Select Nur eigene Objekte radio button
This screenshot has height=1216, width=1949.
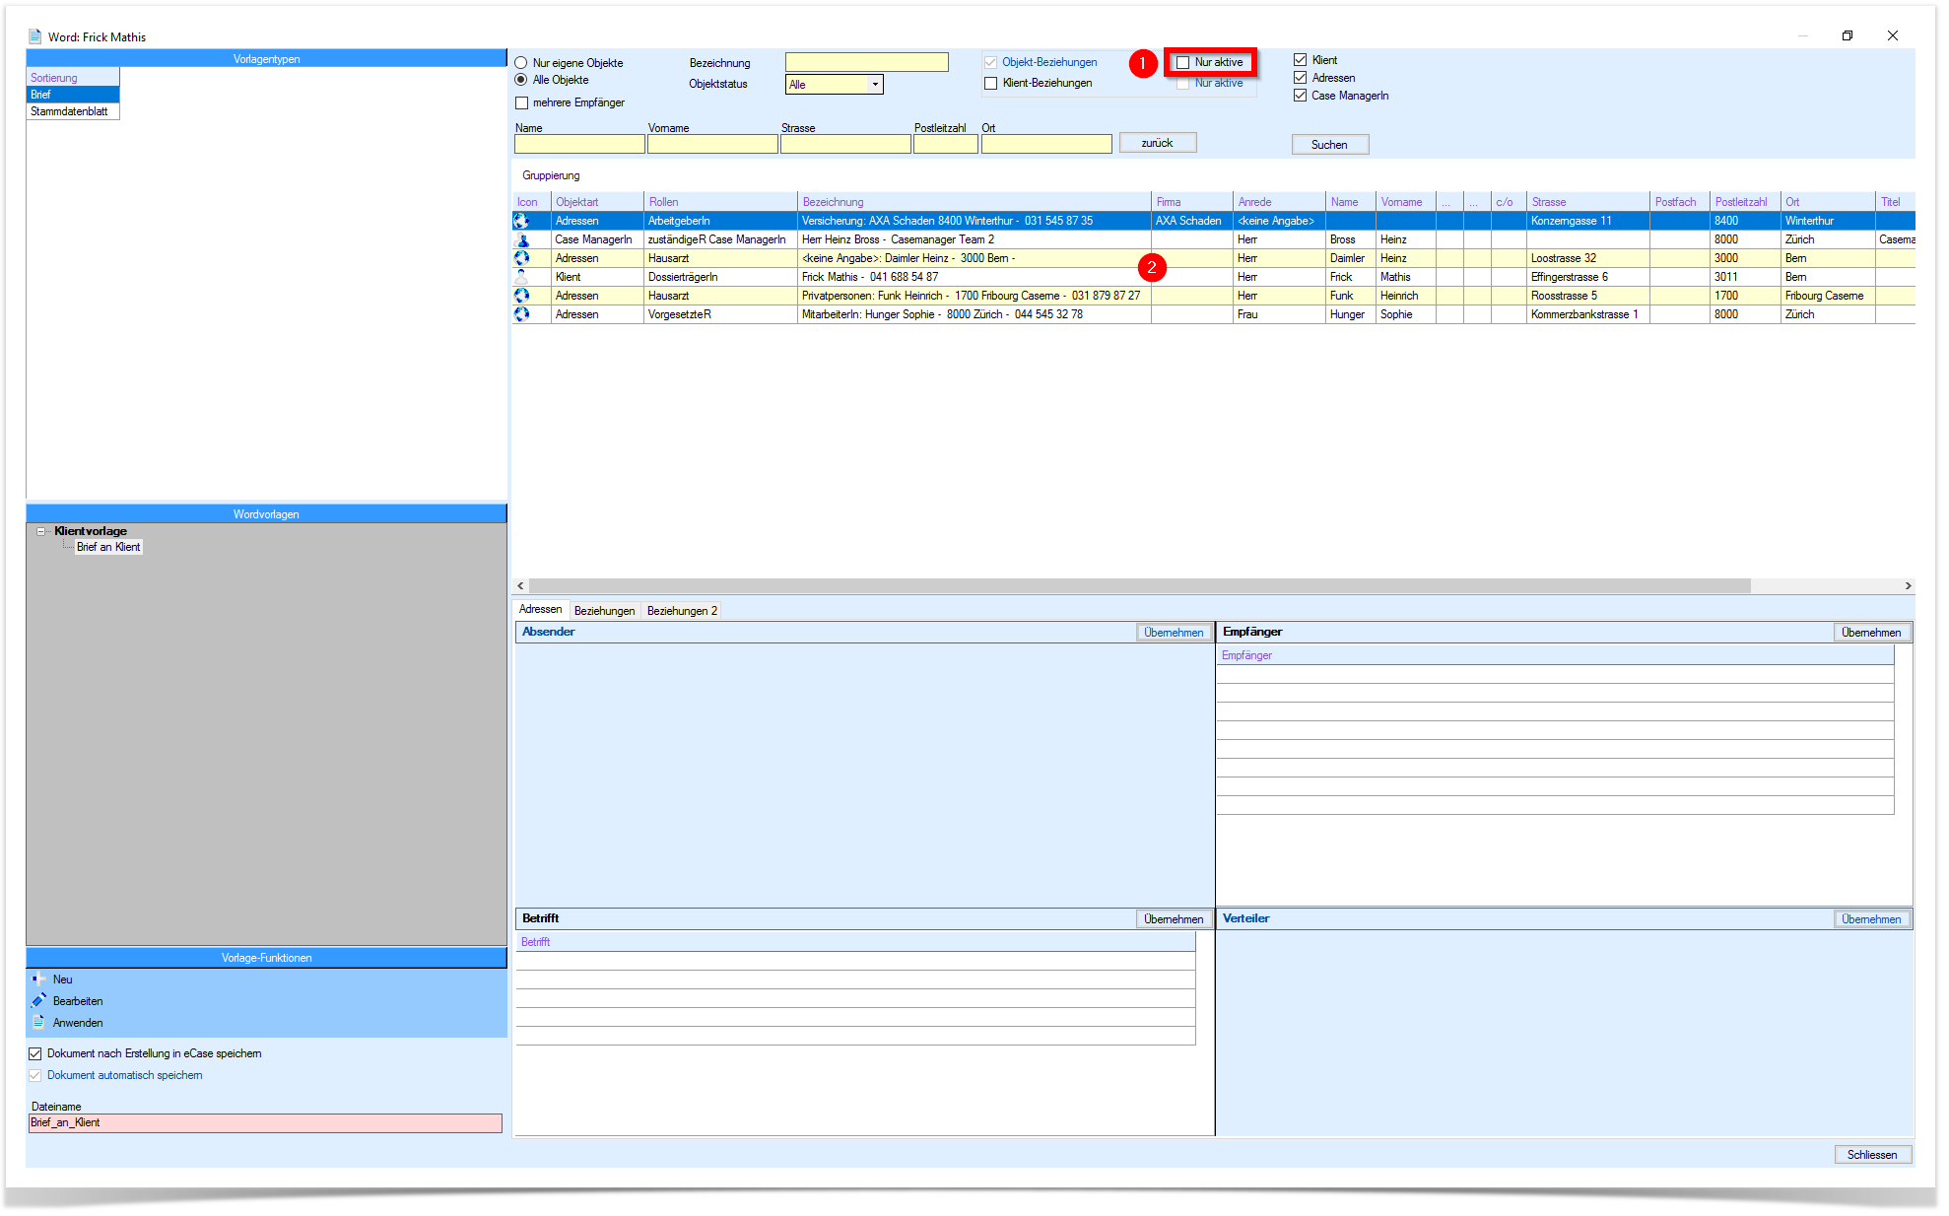click(x=521, y=63)
